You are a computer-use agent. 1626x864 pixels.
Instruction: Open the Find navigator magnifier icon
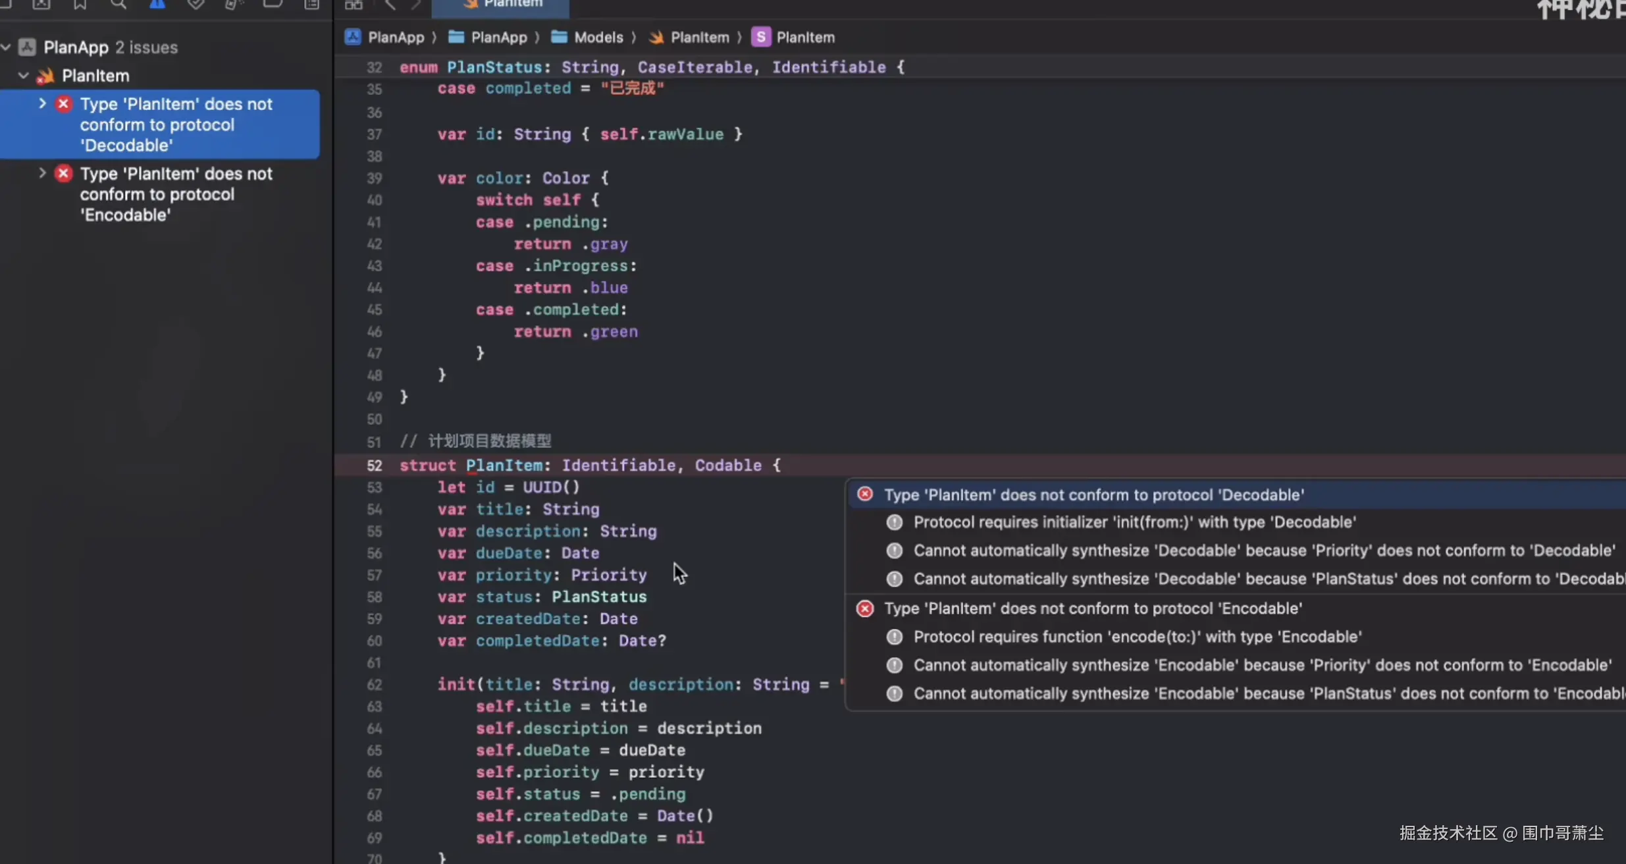[118, 4]
